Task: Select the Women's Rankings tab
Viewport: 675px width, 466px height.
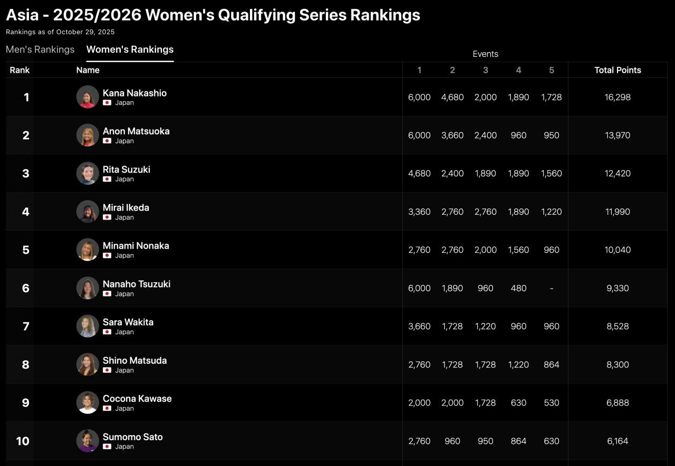Action: (130, 49)
